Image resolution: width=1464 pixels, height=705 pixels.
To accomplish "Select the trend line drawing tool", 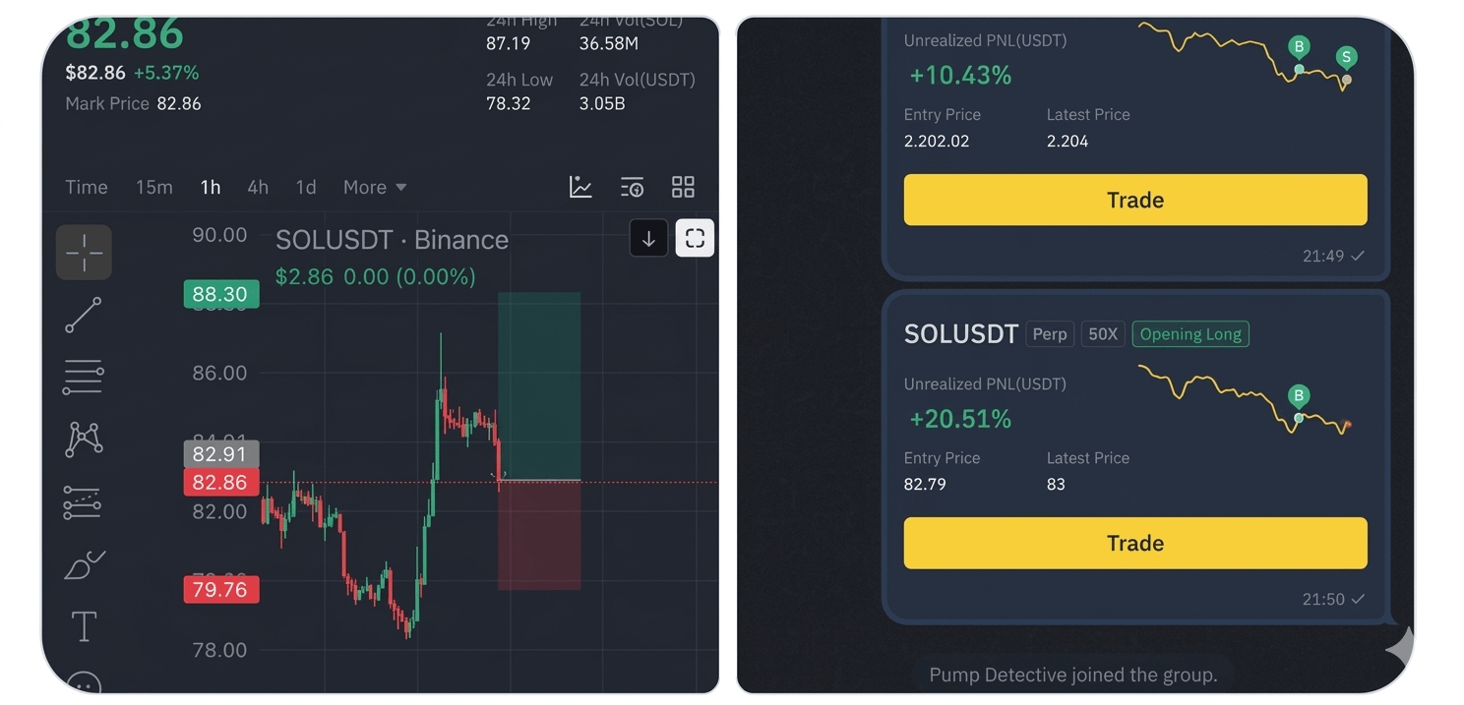I will (x=84, y=315).
